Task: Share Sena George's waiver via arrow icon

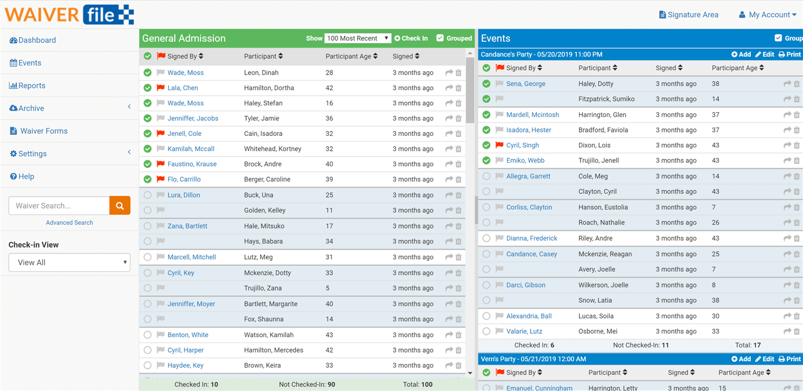Action: 787,83
